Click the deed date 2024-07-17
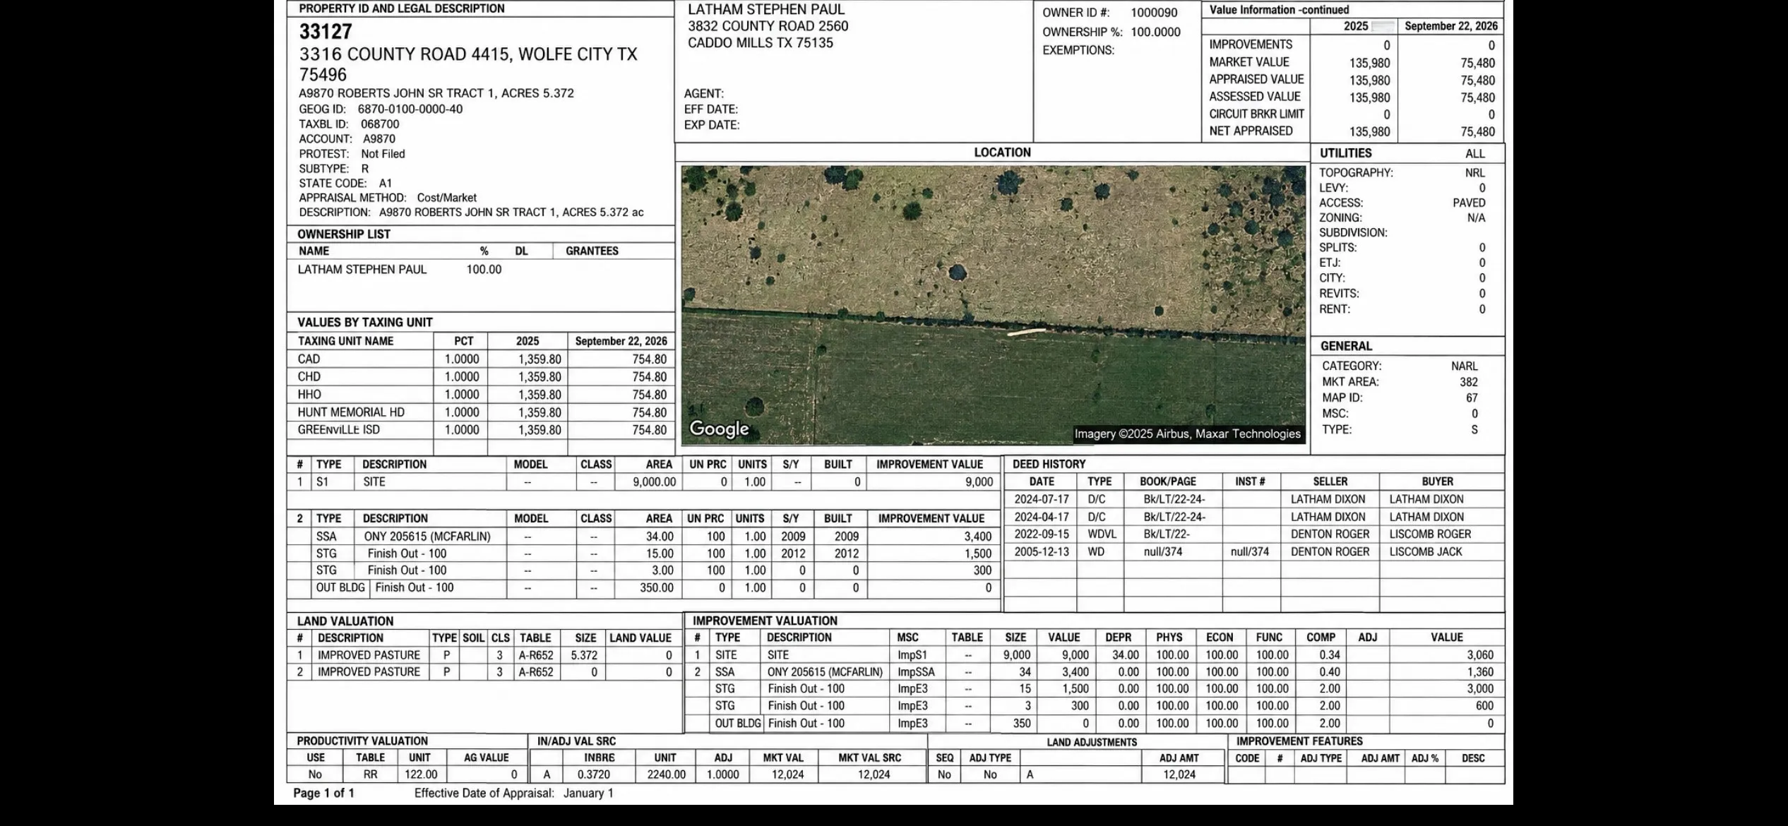1788x826 pixels. coord(1042,499)
